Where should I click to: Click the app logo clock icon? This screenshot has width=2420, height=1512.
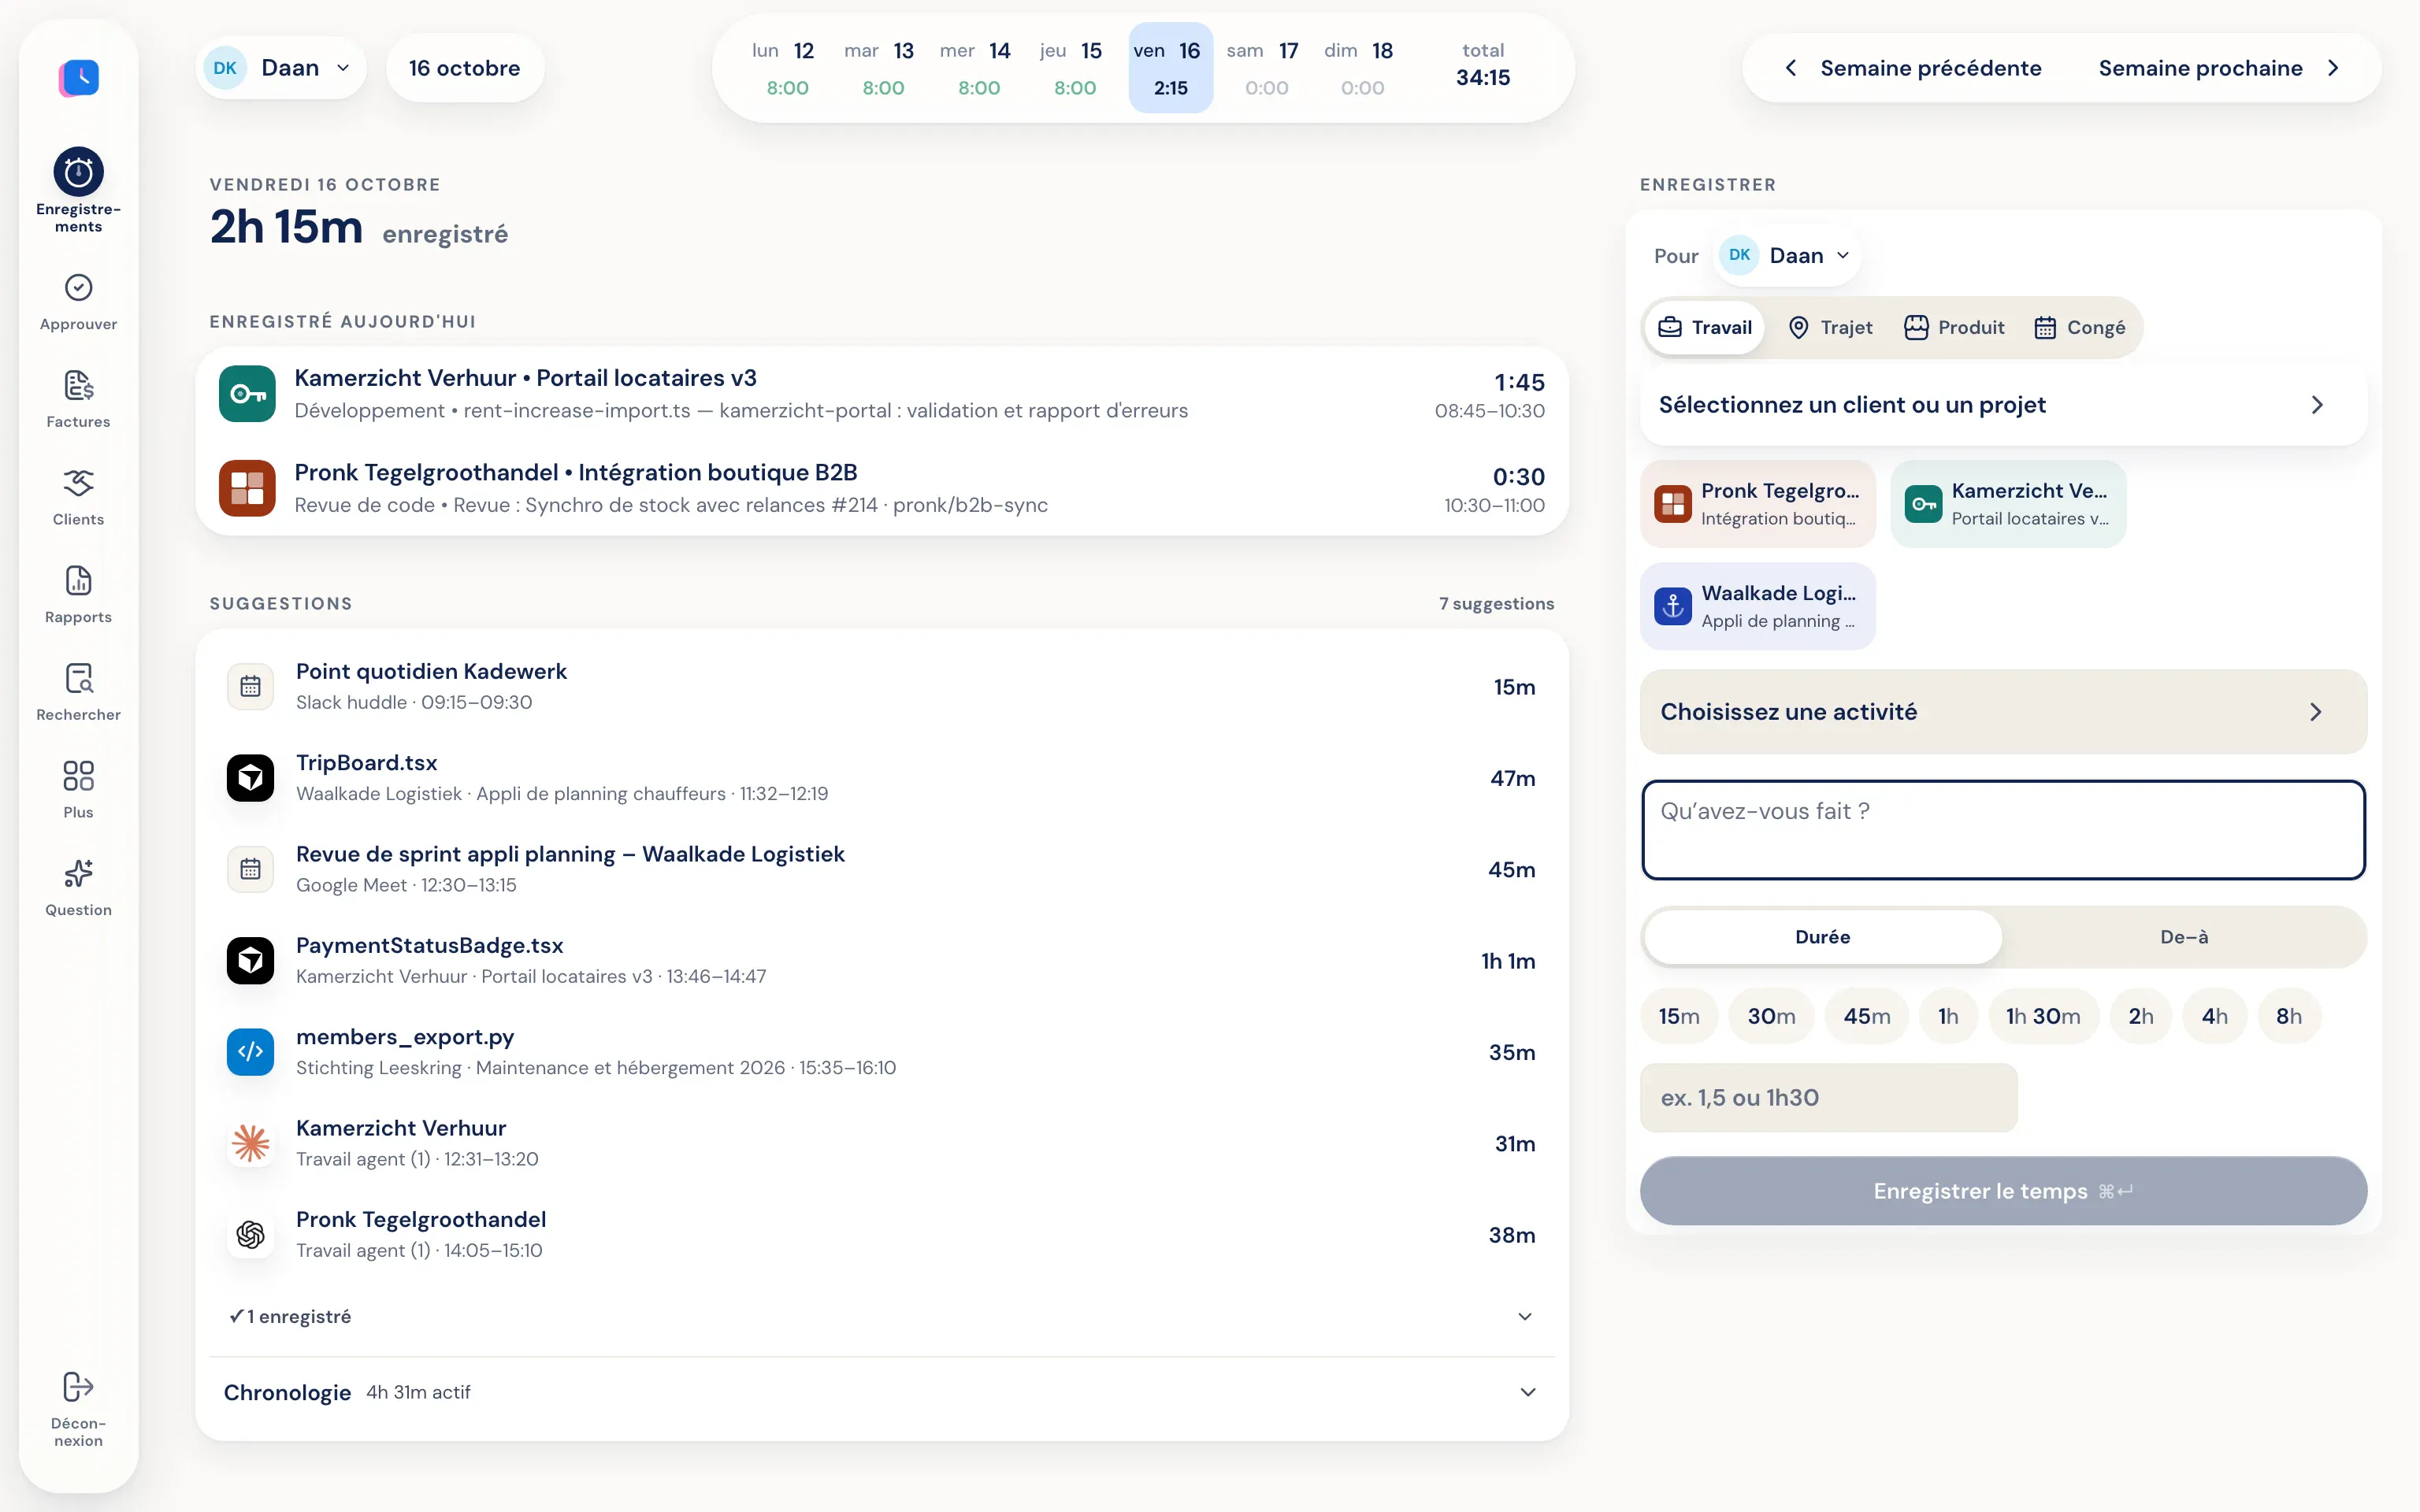tap(79, 77)
